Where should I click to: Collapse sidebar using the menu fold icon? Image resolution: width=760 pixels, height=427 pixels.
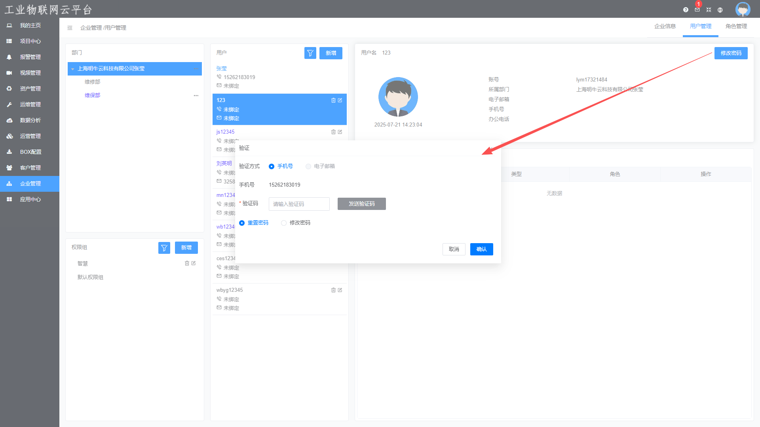click(70, 28)
